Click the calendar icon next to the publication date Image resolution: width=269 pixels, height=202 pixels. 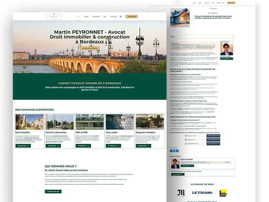tap(170, 148)
